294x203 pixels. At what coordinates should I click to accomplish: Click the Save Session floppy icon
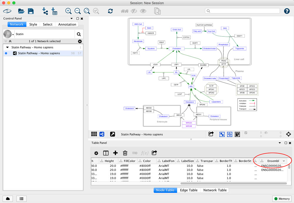tap(31, 11)
